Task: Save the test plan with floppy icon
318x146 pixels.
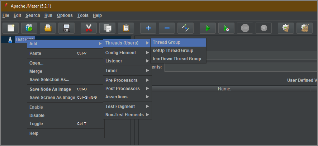Action: pos(67,28)
